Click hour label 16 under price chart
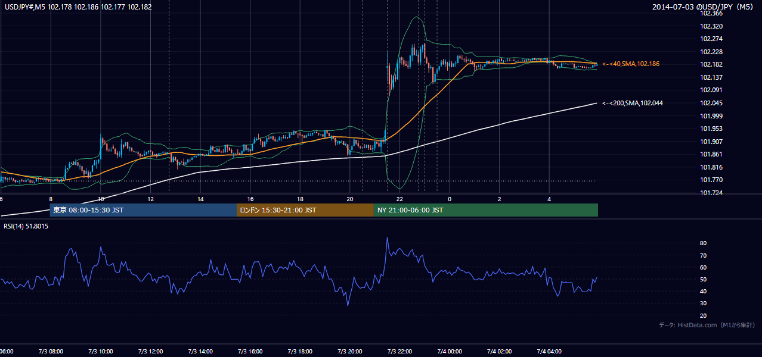 pos(250,199)
